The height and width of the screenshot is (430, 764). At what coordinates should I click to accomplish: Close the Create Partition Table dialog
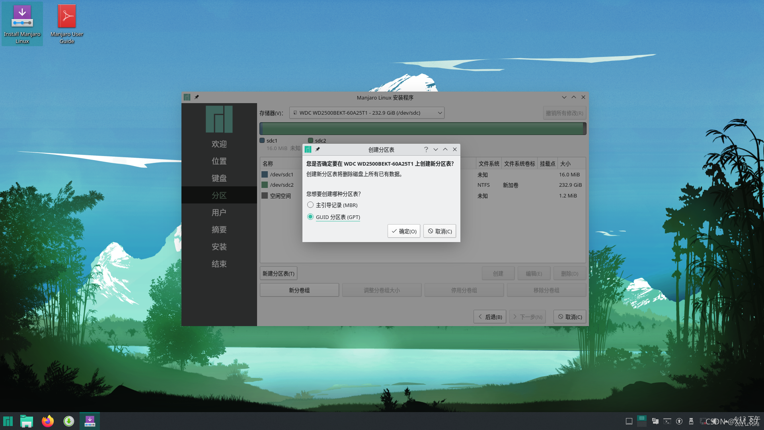point(455,149)
